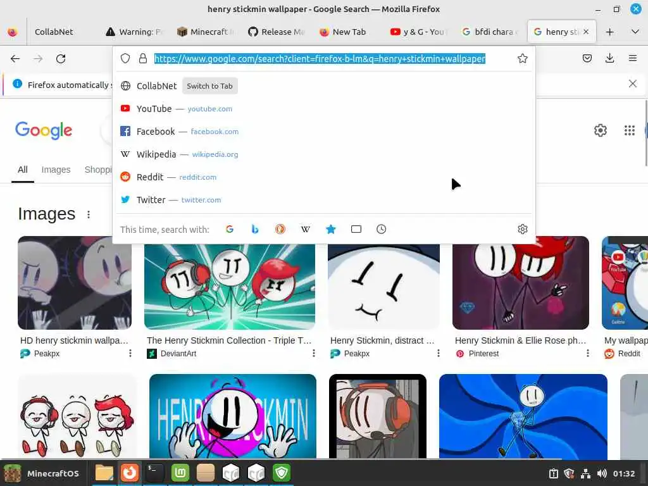
Task: Open Facebook suggestion facebook.com
Action: point(324,132)
